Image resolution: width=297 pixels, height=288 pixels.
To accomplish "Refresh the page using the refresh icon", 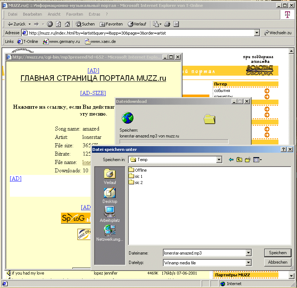I will 58,24.
